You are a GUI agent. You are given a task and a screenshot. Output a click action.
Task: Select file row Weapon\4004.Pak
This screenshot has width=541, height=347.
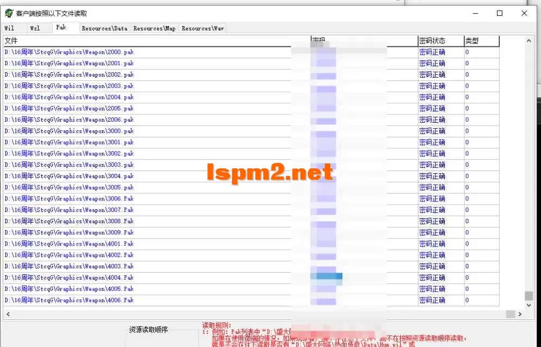pyautogui.click(x=251, y=277)
